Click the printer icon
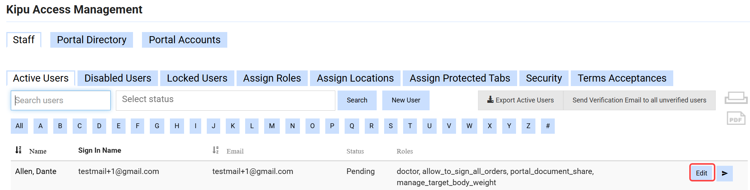 pyautogui.click(x=736, y=98)
